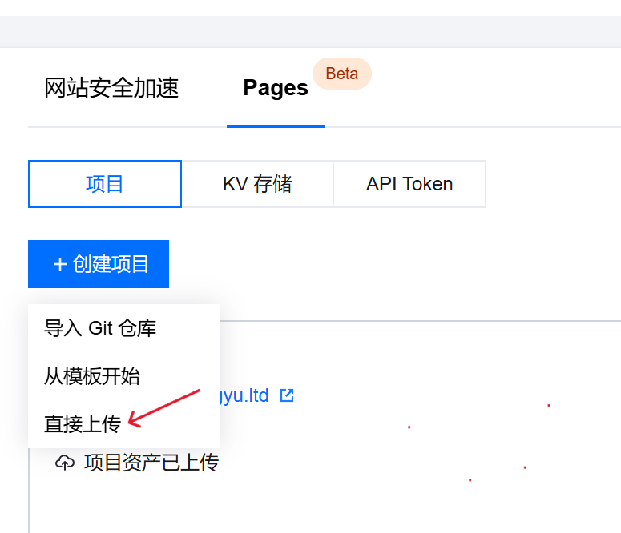621x533 pixels.
Task: Switch to the KV 存储 tab
Action: coord(257,184)
